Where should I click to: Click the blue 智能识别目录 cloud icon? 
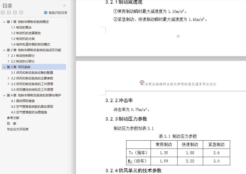pos(45,13)
